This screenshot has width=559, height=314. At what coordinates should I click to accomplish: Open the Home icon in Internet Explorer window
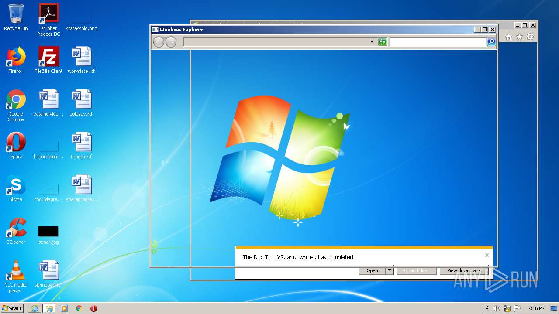point(509,37)
